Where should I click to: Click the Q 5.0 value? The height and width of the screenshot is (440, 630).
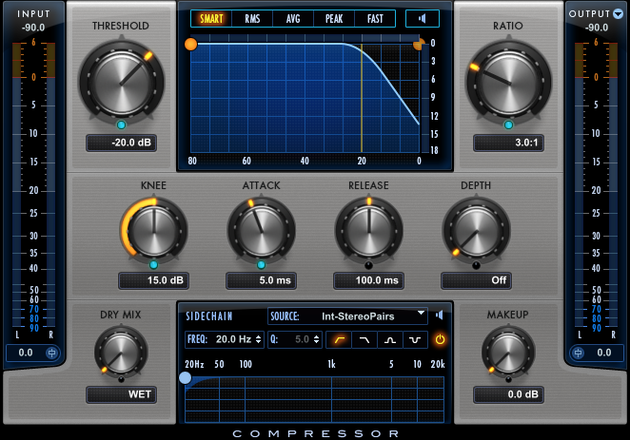[302, 339]
